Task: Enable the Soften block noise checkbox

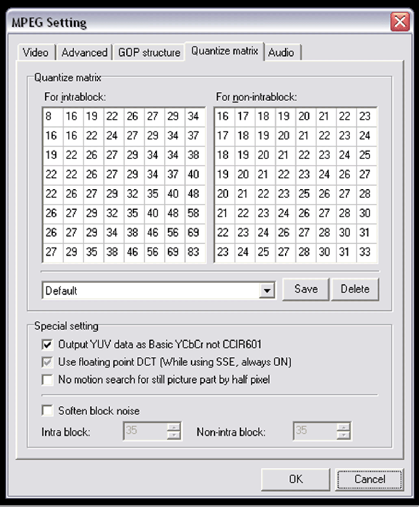Action: click(x=47, y=411)
